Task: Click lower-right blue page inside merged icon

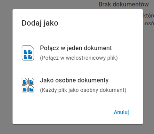Action: click(x=30, y=57)
